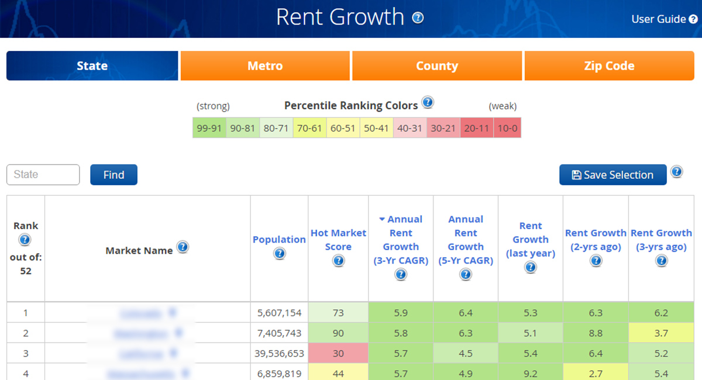Switch to the County tab

coord(437,65)
